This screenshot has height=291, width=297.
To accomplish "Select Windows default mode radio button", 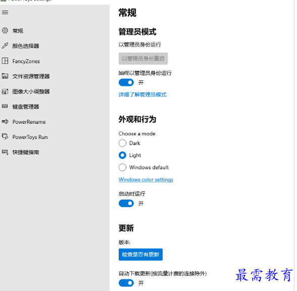I will [x=122, y=167].
